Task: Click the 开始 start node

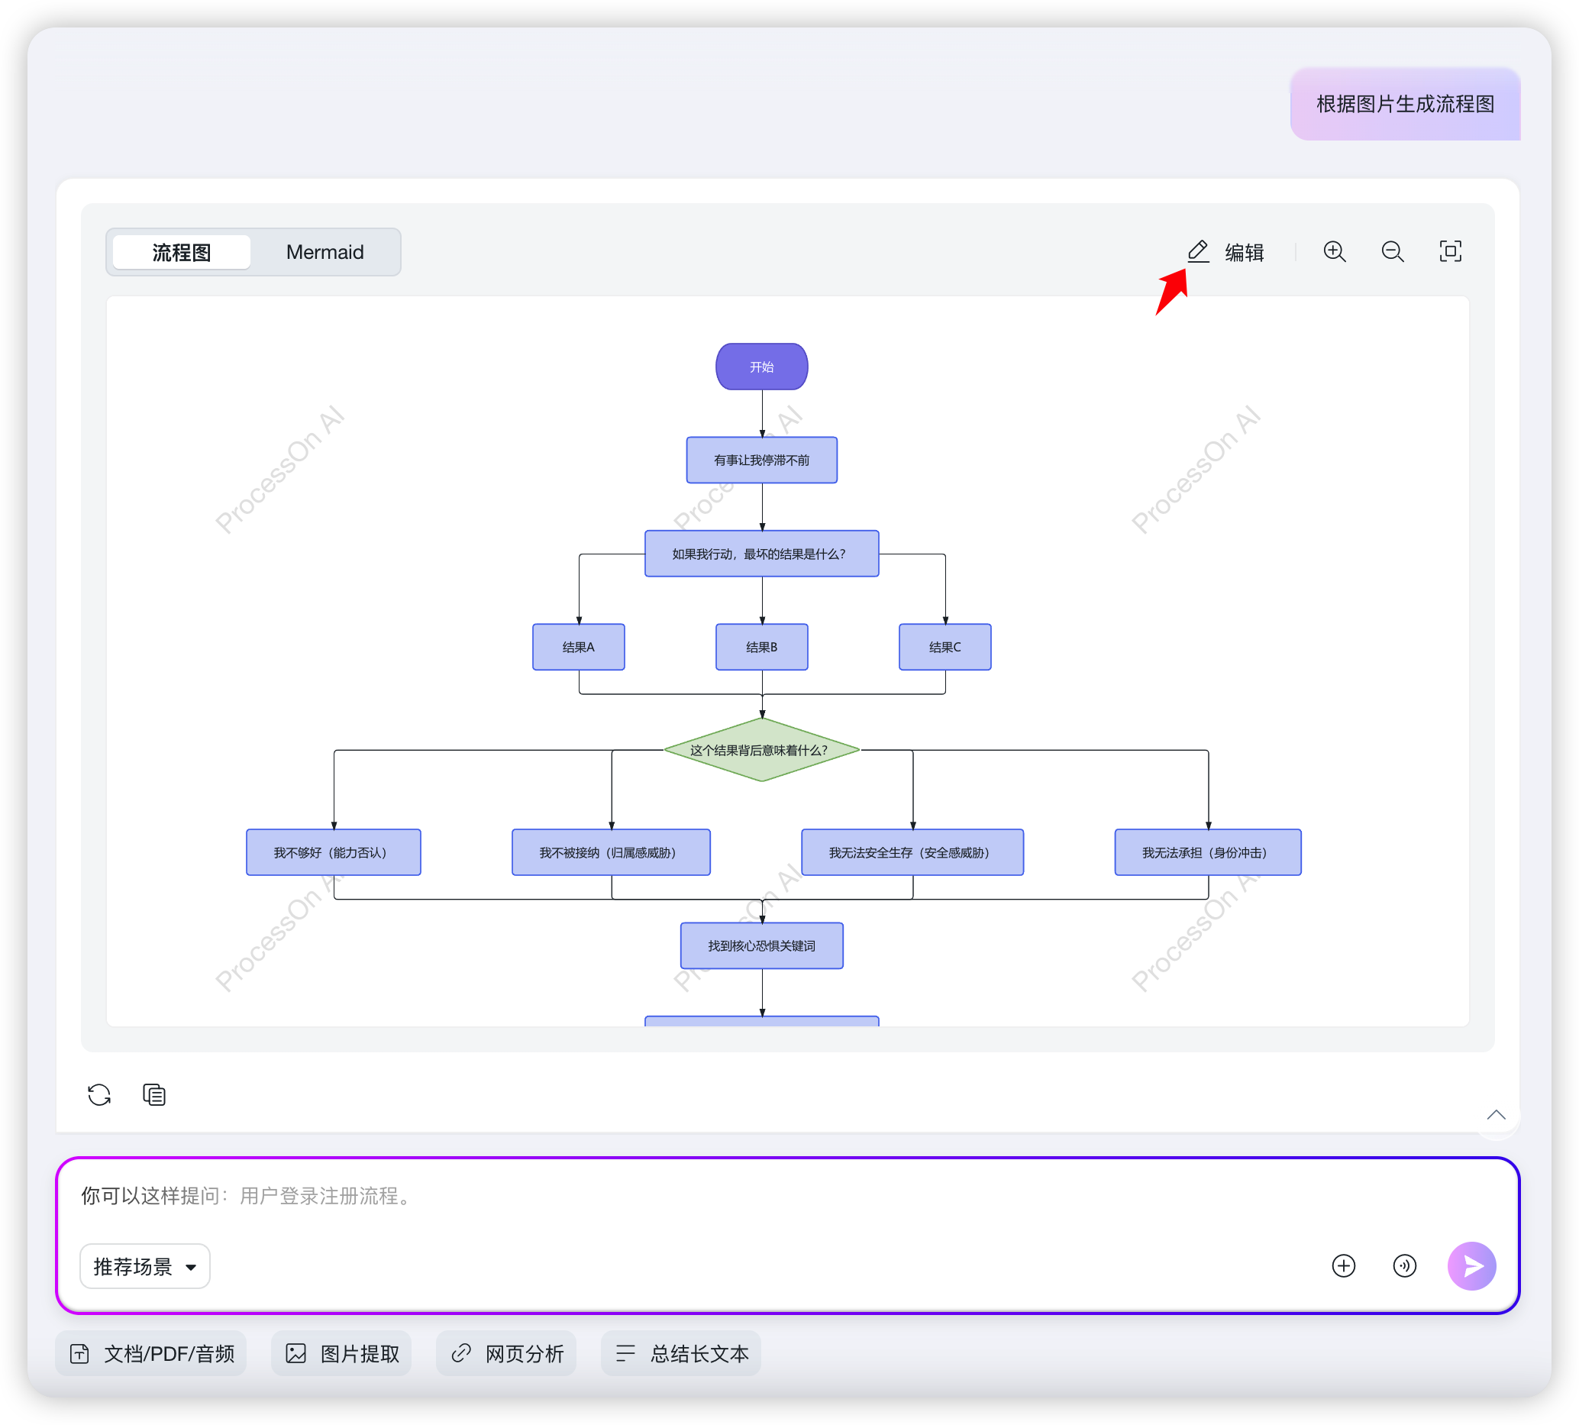Action: coord(762,367)
